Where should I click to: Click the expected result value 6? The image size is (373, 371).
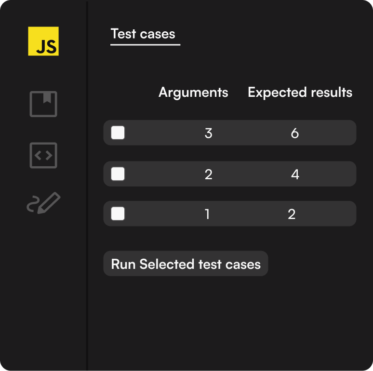click(295, 133)
